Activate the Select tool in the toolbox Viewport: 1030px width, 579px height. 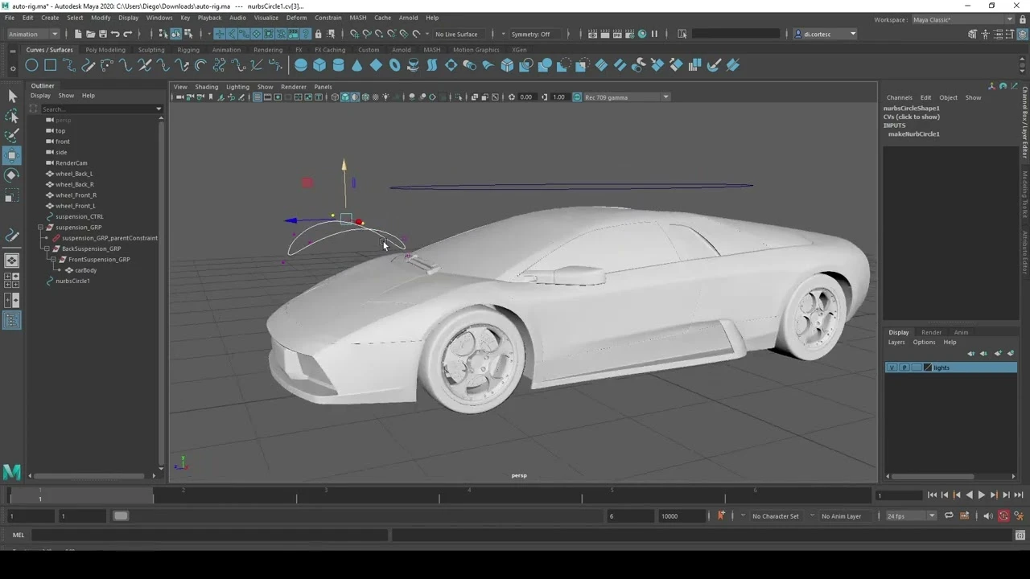[x=12, y=96]
